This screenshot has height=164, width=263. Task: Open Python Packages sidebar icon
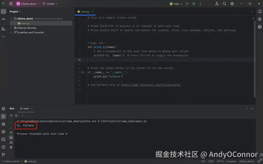coord(3,109)
